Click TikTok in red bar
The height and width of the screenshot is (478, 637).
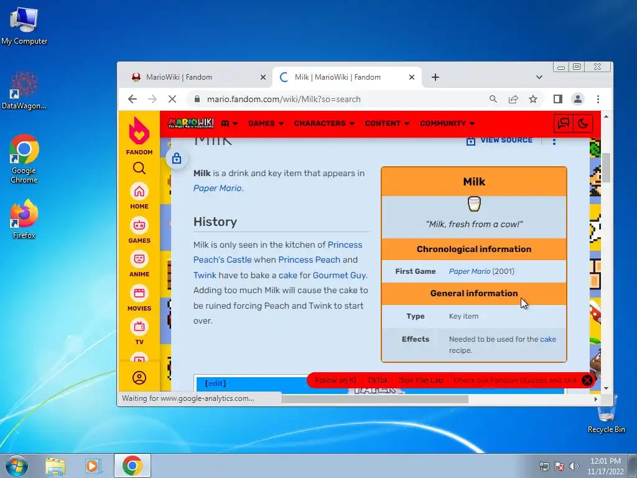coord(378,380)
